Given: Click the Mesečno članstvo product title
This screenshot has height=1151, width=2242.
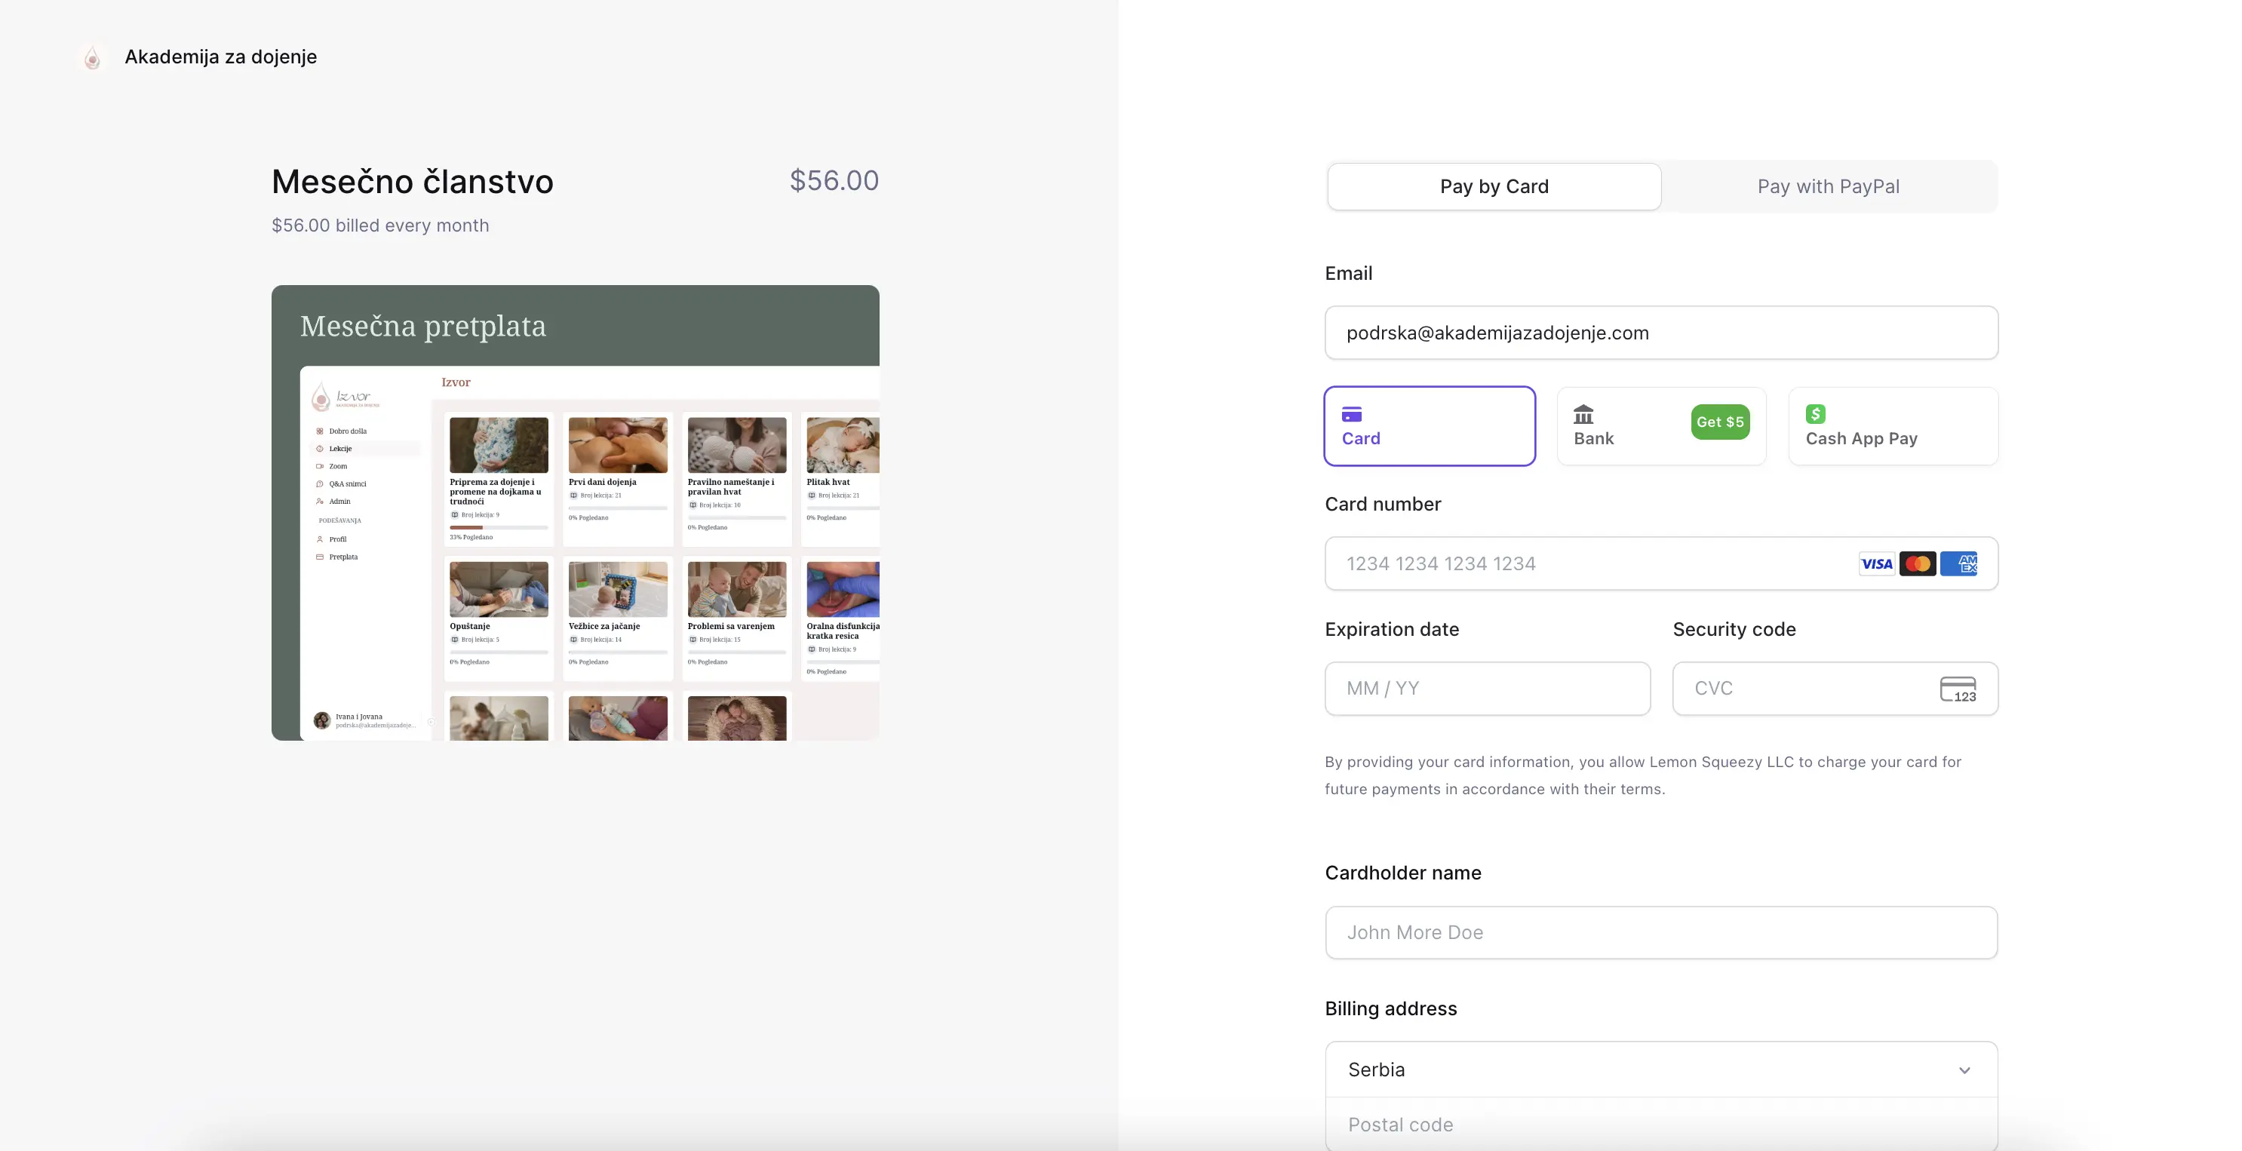Looking at the screenshot, I should coord(413,181).
